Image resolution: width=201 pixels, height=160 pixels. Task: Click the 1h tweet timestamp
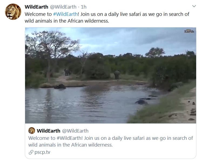click(x=84, y=6)
